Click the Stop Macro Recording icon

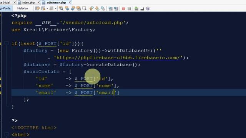pos(129,8)
